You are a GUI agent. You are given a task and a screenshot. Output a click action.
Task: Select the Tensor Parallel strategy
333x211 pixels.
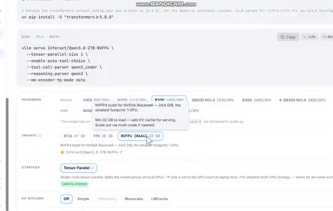coord(79,168)
